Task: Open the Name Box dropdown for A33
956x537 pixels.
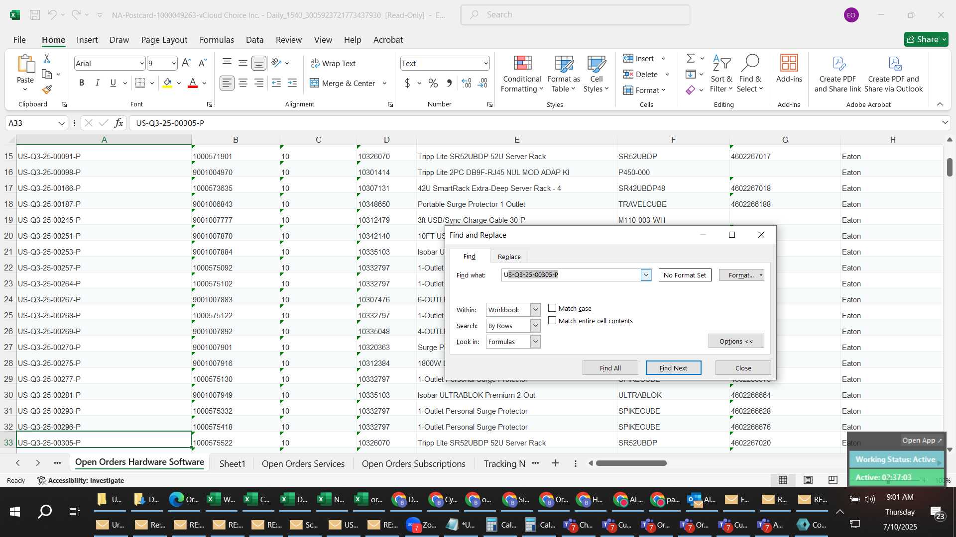Action: pos(61,123)
